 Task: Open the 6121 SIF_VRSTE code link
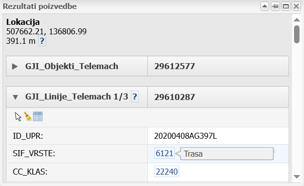click(164, 154)
